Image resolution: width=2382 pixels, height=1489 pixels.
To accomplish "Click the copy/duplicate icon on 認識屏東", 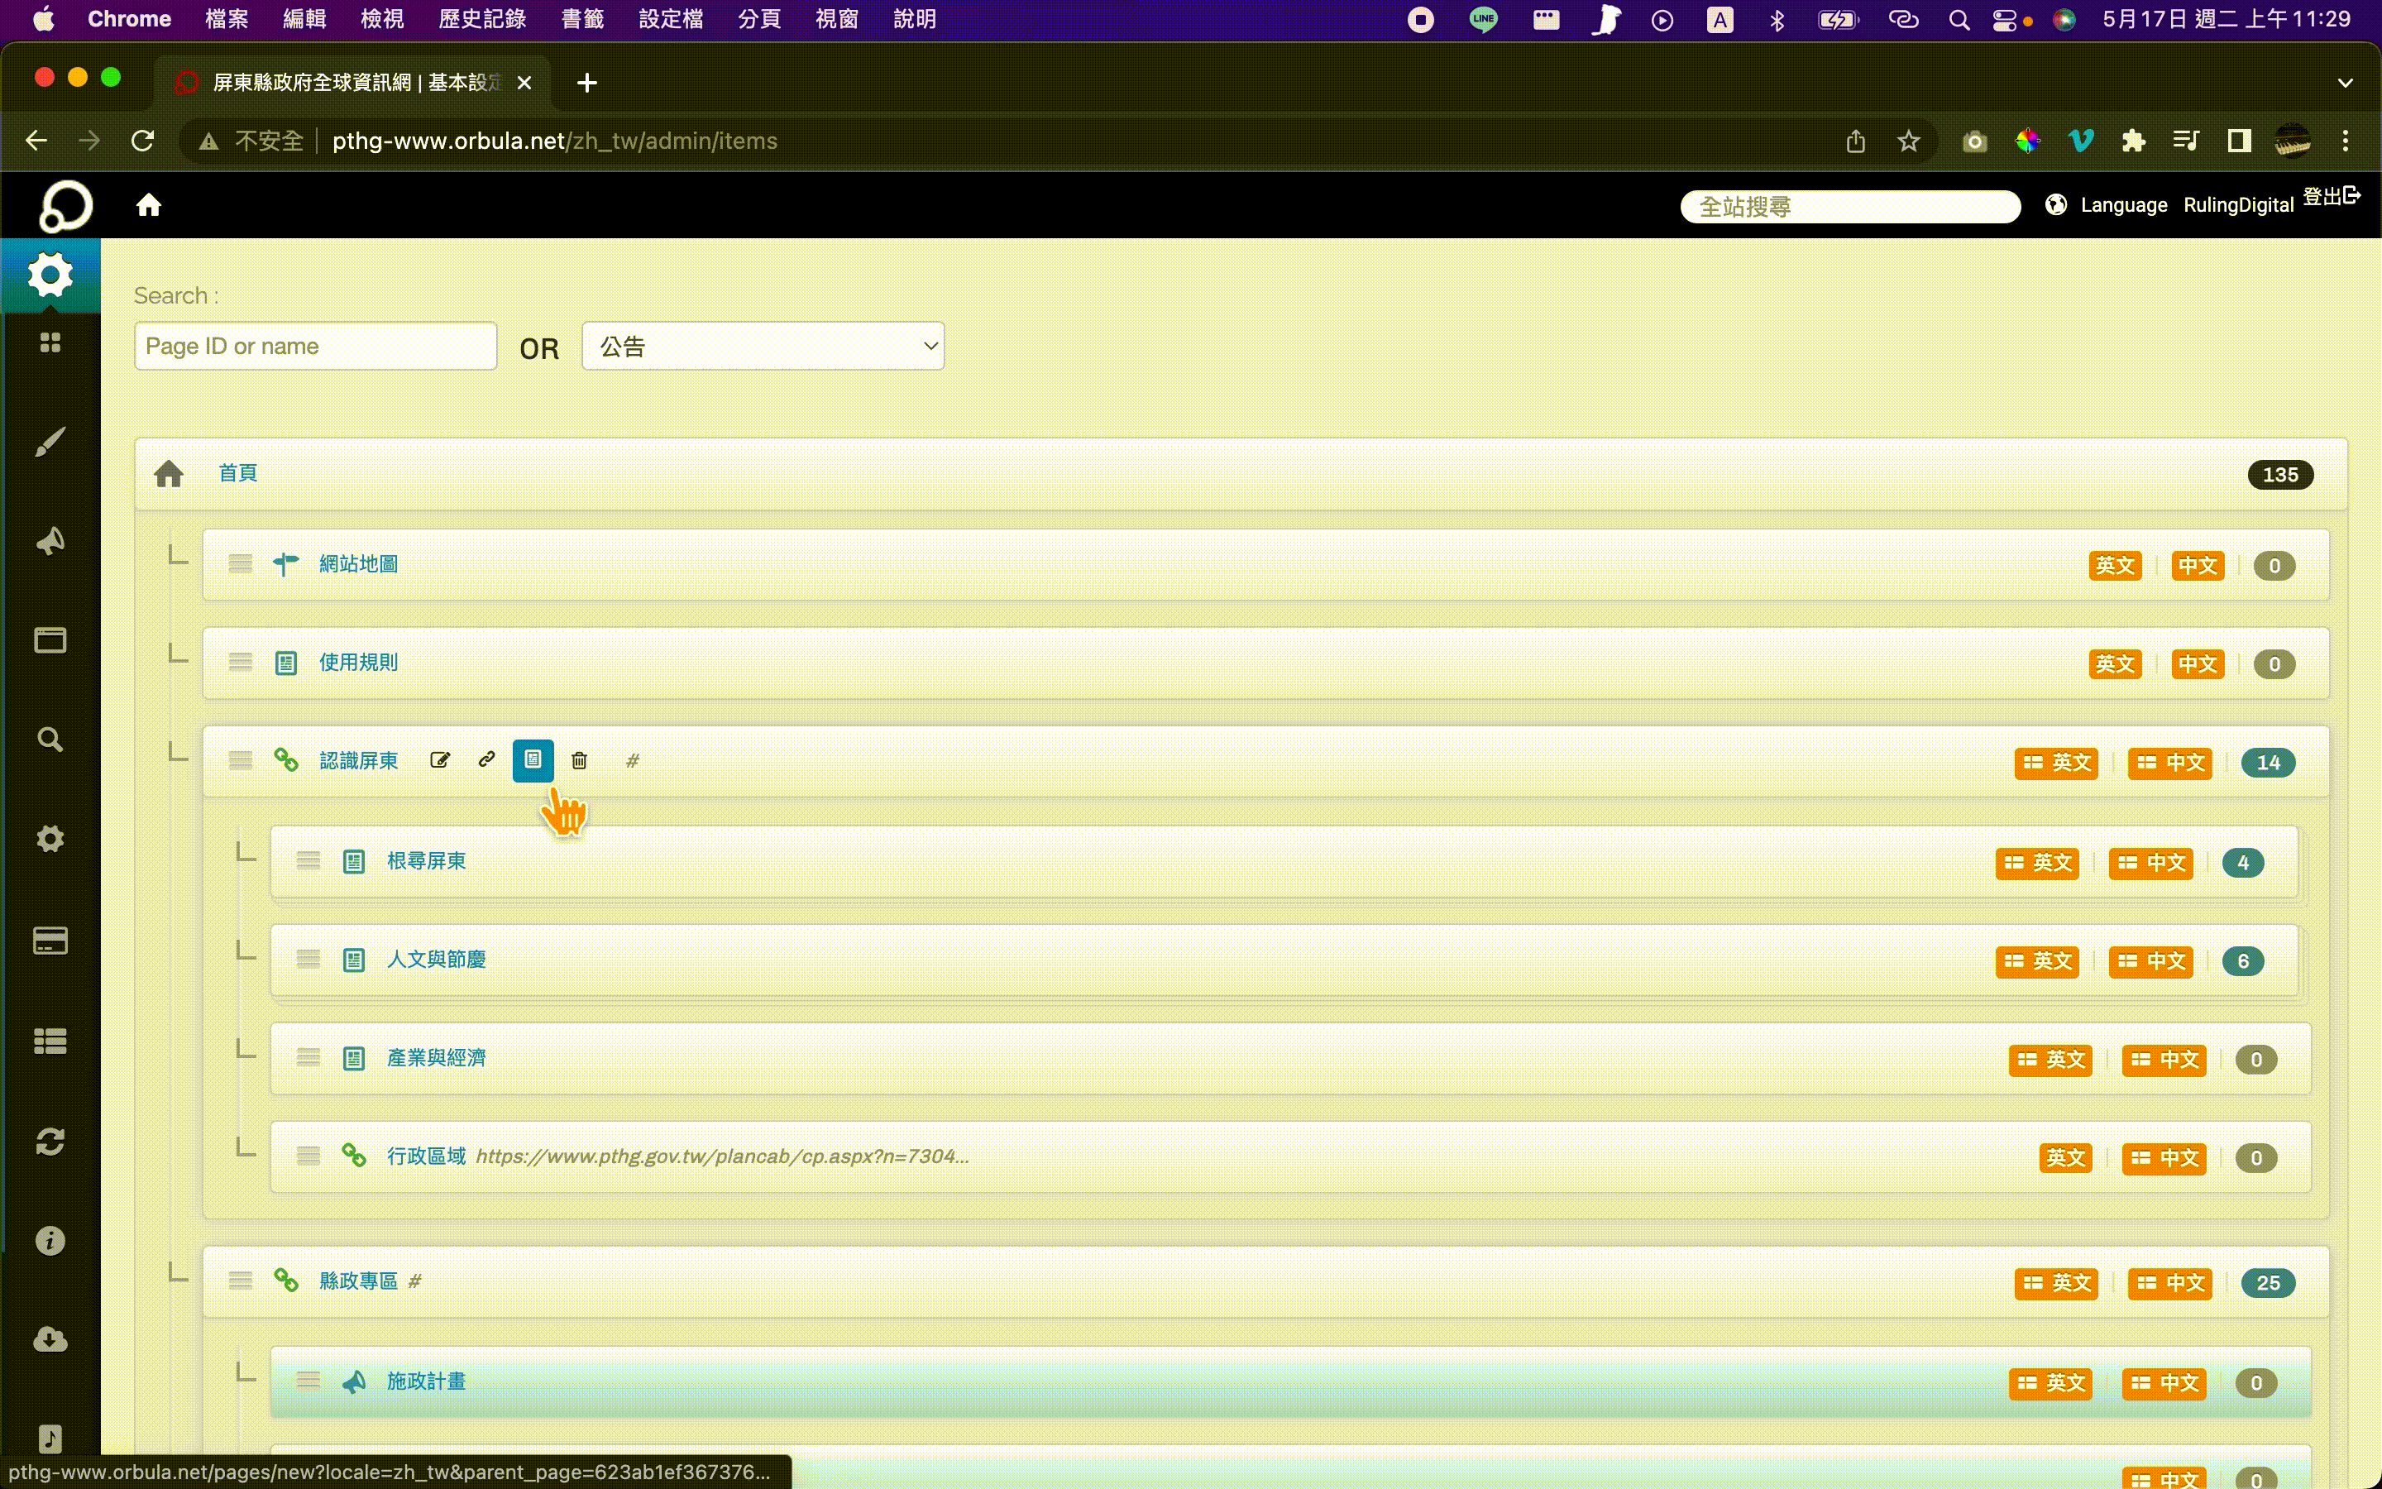I will pos(532,760).
